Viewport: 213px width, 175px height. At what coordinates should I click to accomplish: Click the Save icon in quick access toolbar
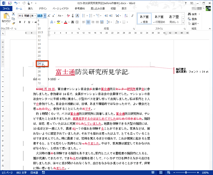tap(10, 3)
